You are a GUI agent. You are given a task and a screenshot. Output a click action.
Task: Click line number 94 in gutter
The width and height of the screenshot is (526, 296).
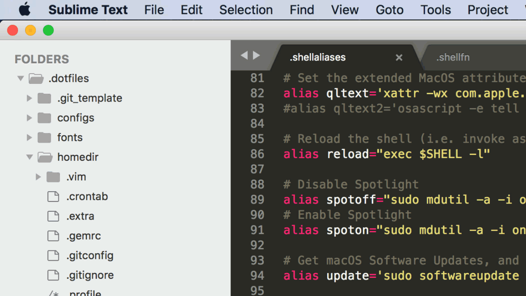[x=257, y=276]
